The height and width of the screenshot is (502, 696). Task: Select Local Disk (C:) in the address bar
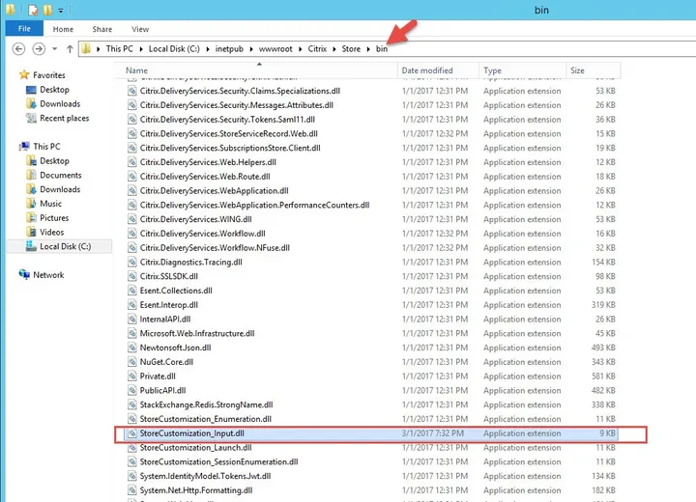174,49
